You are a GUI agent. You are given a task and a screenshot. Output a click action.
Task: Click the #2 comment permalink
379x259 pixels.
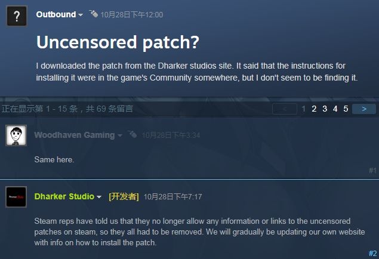tap(372, 253)
